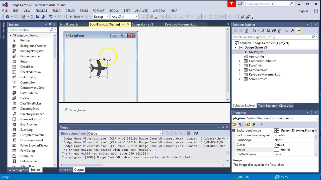Click the Properties wrench in Solution Explorer

pos(292,31)
